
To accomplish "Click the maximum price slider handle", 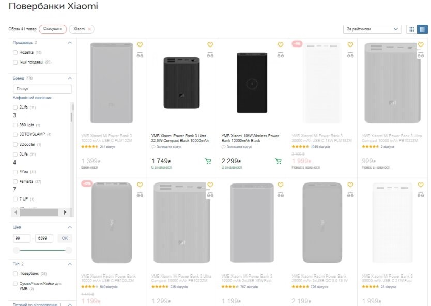I will point(68,250).
